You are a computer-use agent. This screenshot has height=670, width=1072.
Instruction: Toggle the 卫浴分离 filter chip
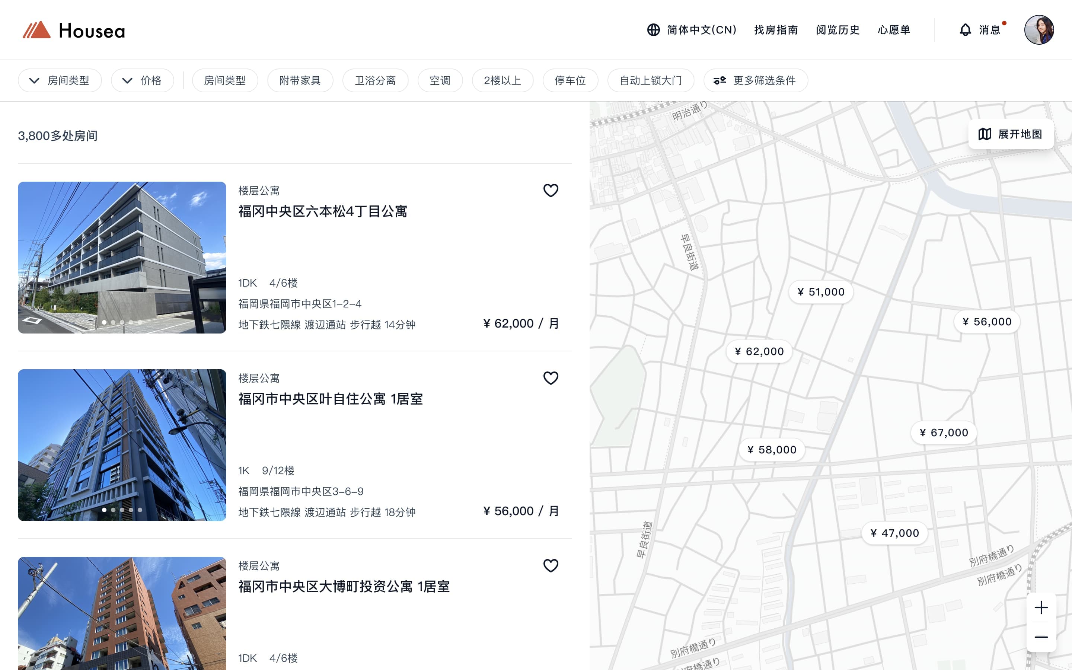(375, 80)
